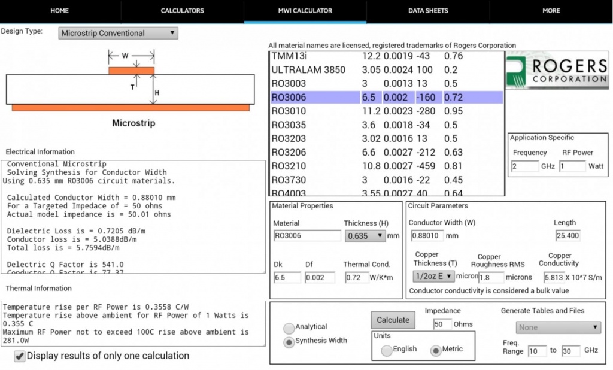Select the Analytical radio button
This screenshot has width=613, height=370.
(289, 327)
